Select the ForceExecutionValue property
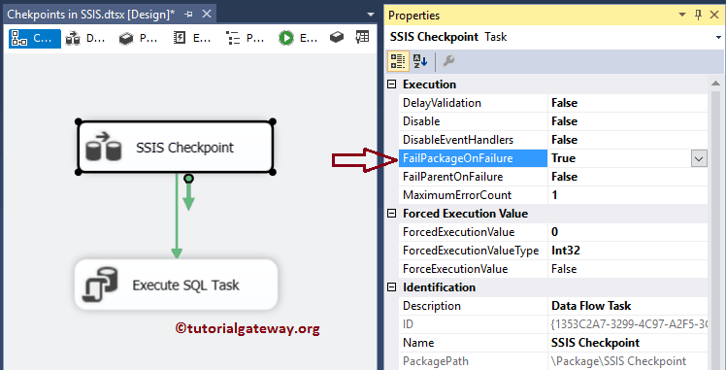726x370 pixels. (474, 269)
